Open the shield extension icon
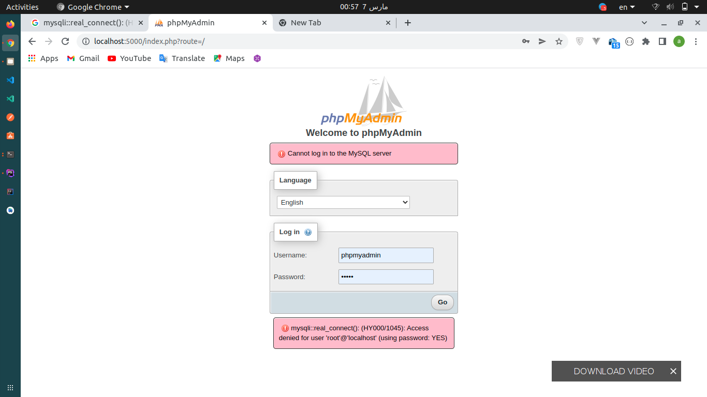Viewport: 707px width, 397px height. click(x=580, y=41)
